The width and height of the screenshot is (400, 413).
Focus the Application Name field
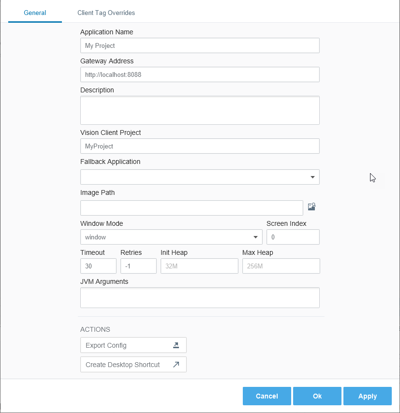pyautogui.click(x=200, y=45)
